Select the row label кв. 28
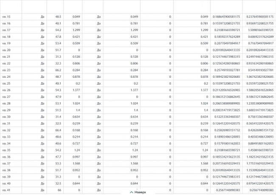This screenshot has width=276, height=195. click(x=6, y=103)
